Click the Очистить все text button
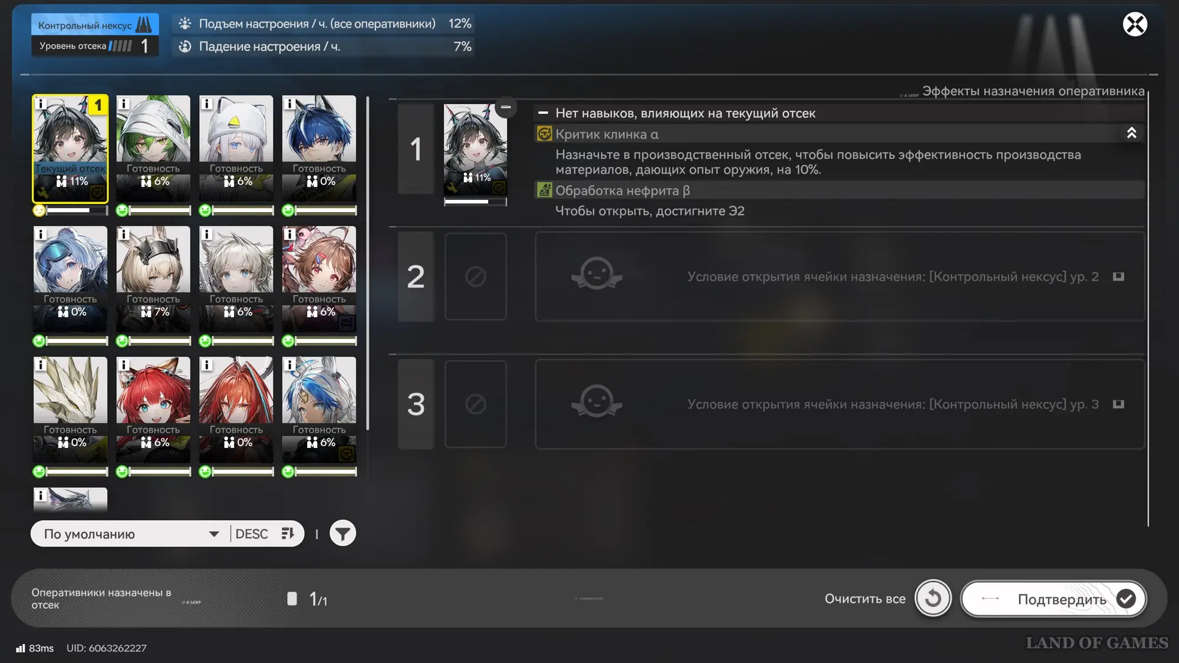Image resolution: width=1179 pixels, height=663 pixels. (x=864, y=599)
